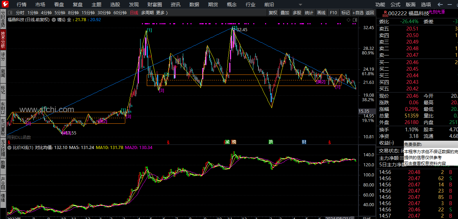Select the 技术分析 left sidebar tab

click(x=3, y=40)
